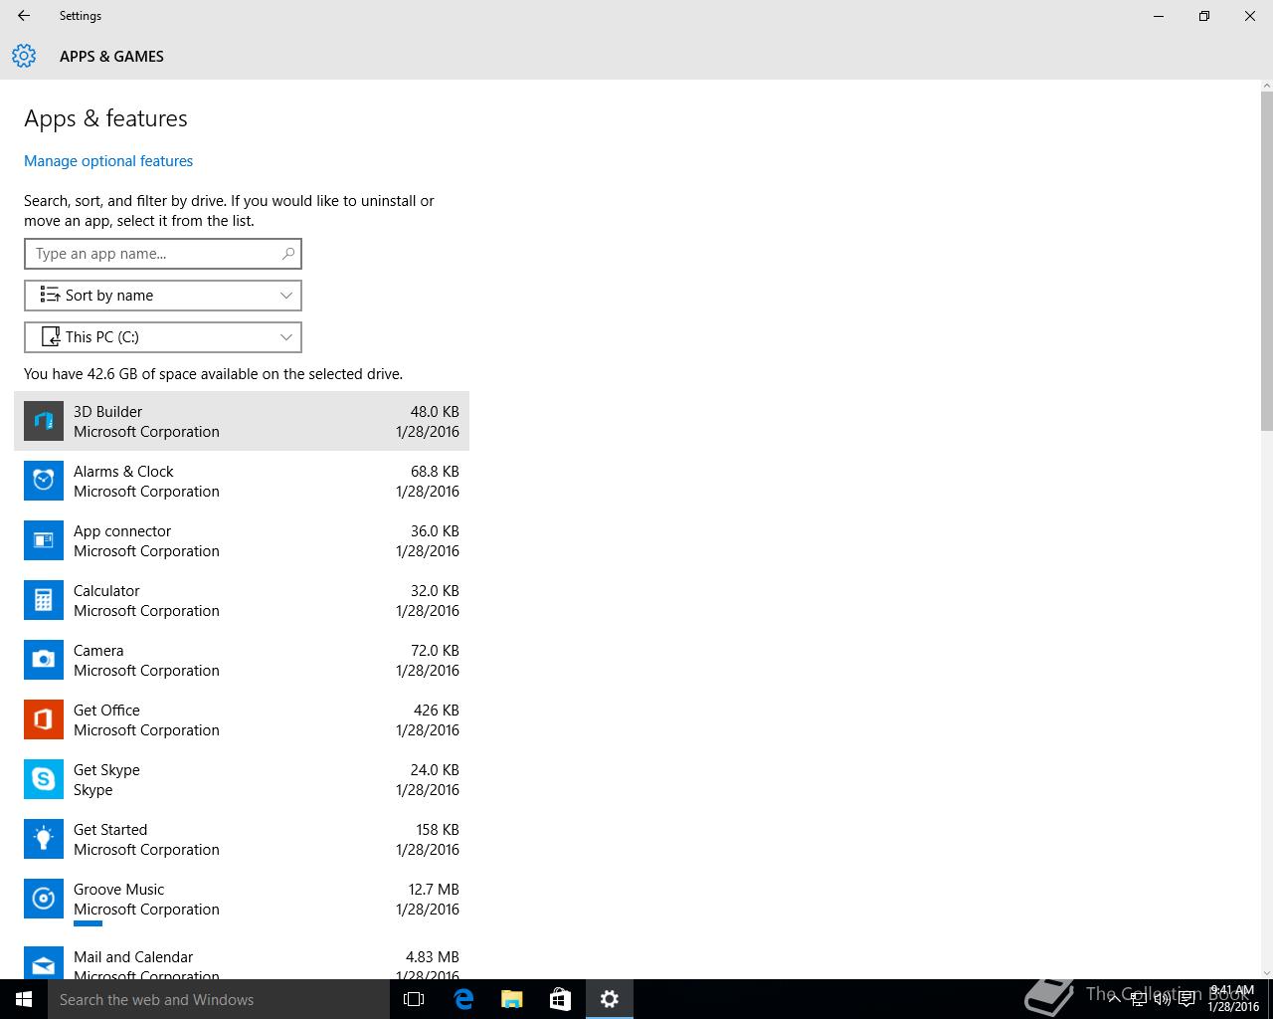Image resolution: width=1273 pixels, height=1019 pixels.
Task: Select the Mail and Calendar name text
Action: 133,957
